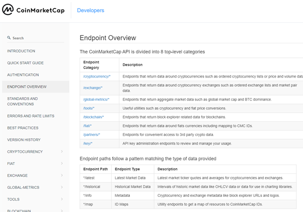Expand the Exchange sidebar chevron
The height and width of the screenshot is (212, 303).
tap(62, 175)
